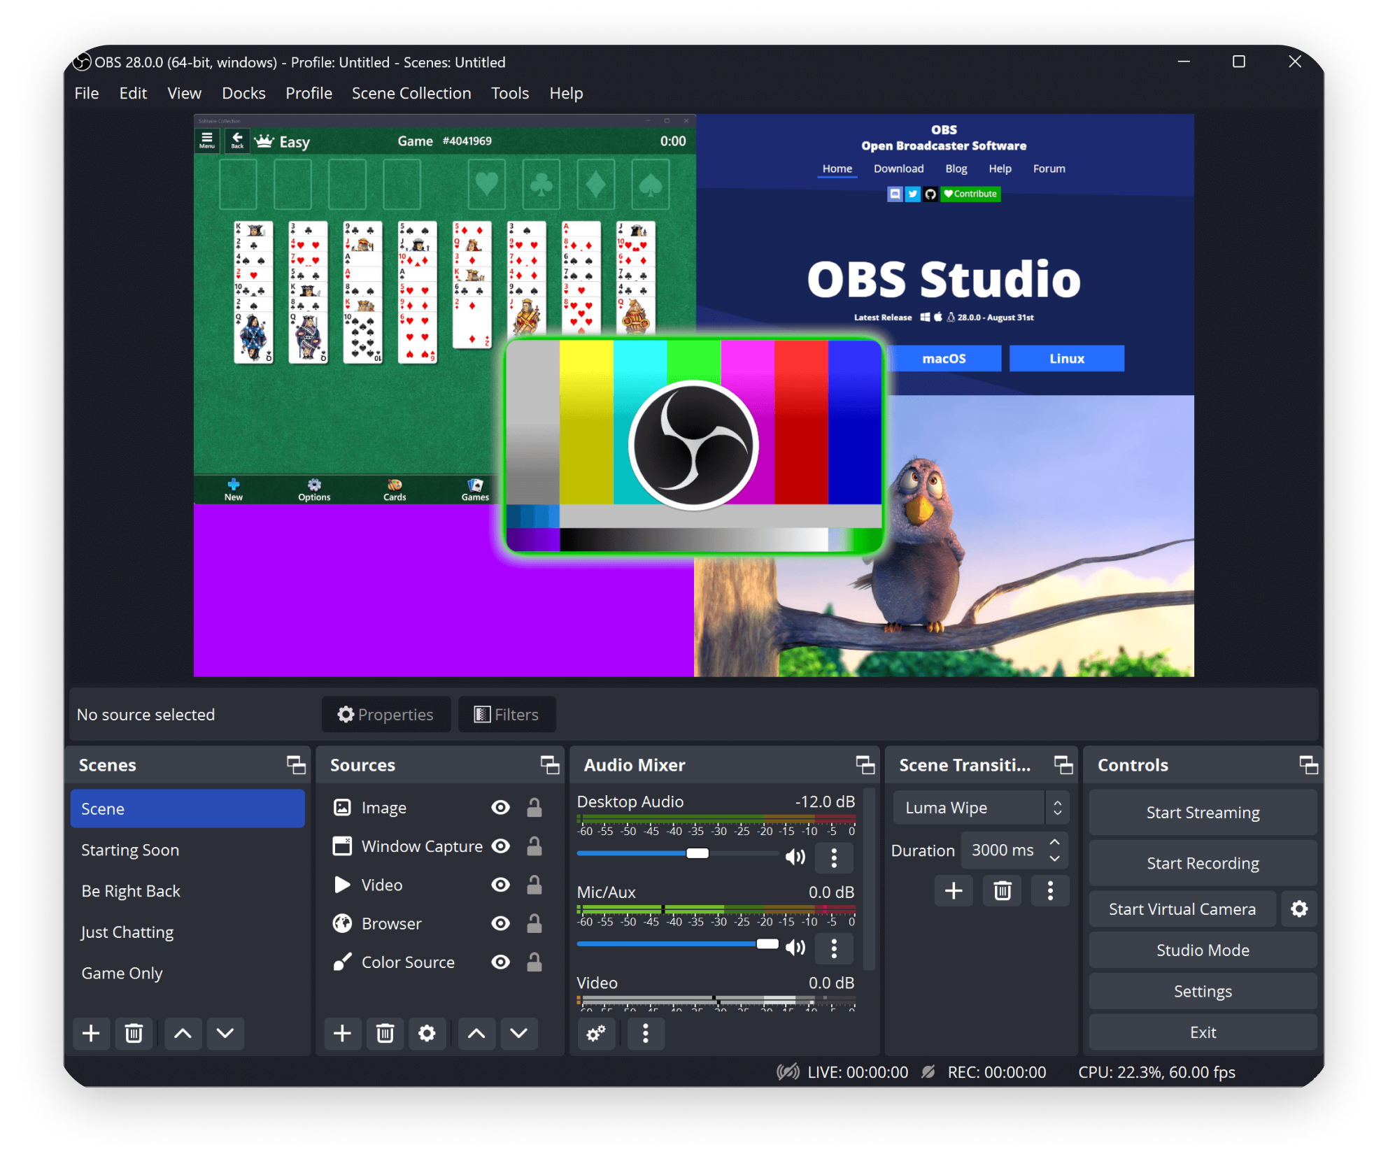Select the Just Chatting scene
Image resolution: width=1388 pixels, height=1161 pixels.
point(187,932)
